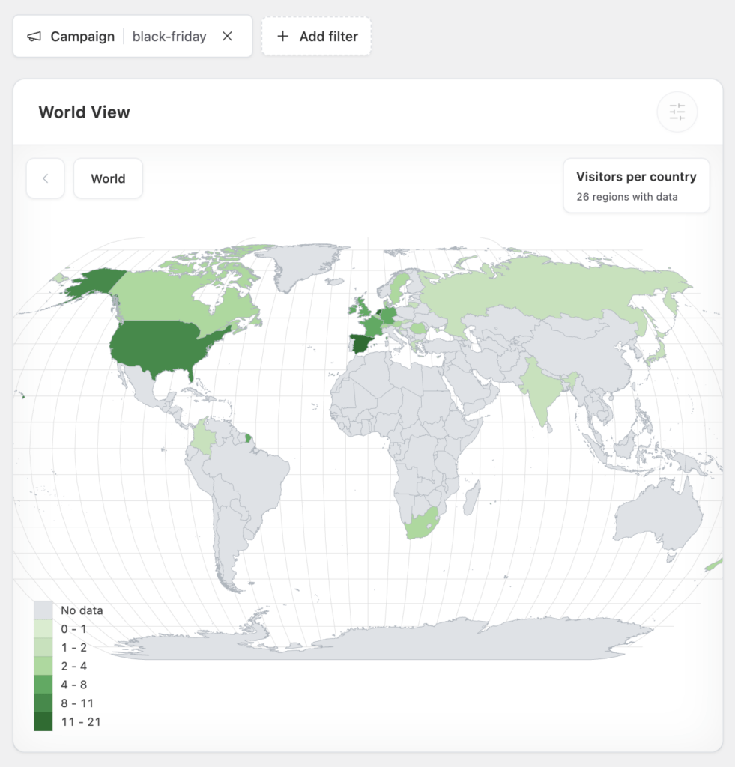Click the World breadcrumb button
Screen dimensions: 735x767
coord(108,178)
